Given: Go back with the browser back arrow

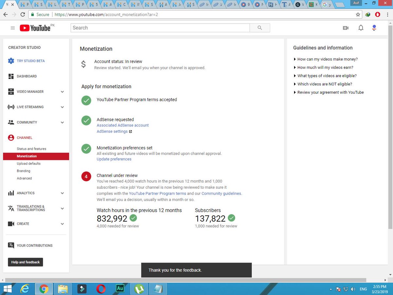Looking at the screenshot, I should pos(6,14).
